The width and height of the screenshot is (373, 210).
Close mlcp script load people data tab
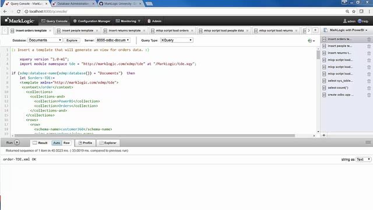click(x=247, y=31)
